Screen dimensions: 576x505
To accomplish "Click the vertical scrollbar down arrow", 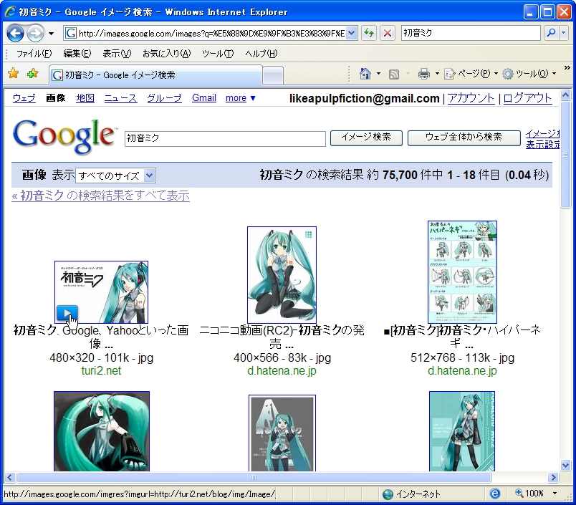I will 566,466.
